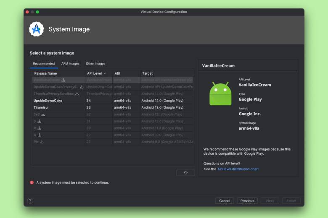Switch to the Other Images tab
Image resolution: width=328 pixels, height=218 pixels.
click(x=95, y=64)
